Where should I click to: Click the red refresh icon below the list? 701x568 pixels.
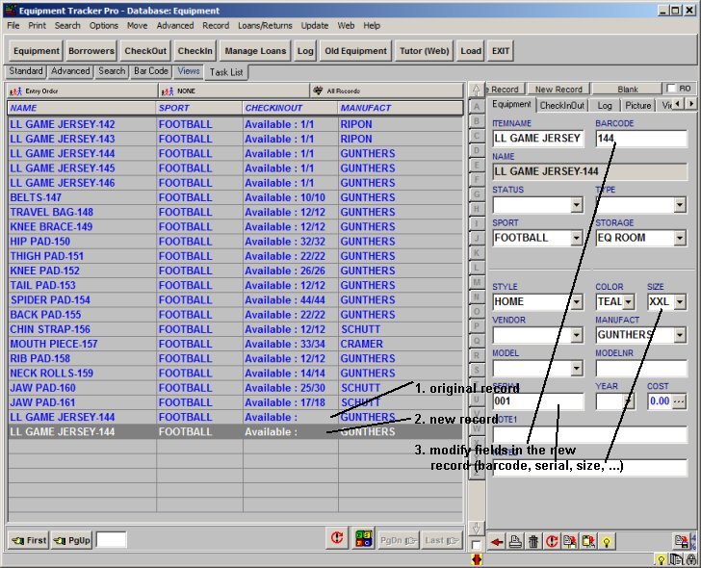[336, 539]
